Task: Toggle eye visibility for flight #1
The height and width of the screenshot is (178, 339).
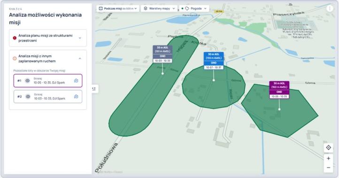Action: tap(27, 81)
